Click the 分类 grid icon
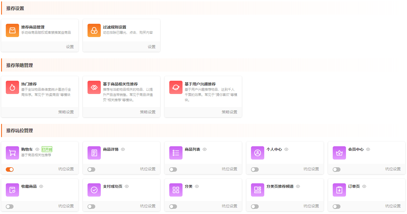This screenshot has width=407, height=214. pos(176,190)
